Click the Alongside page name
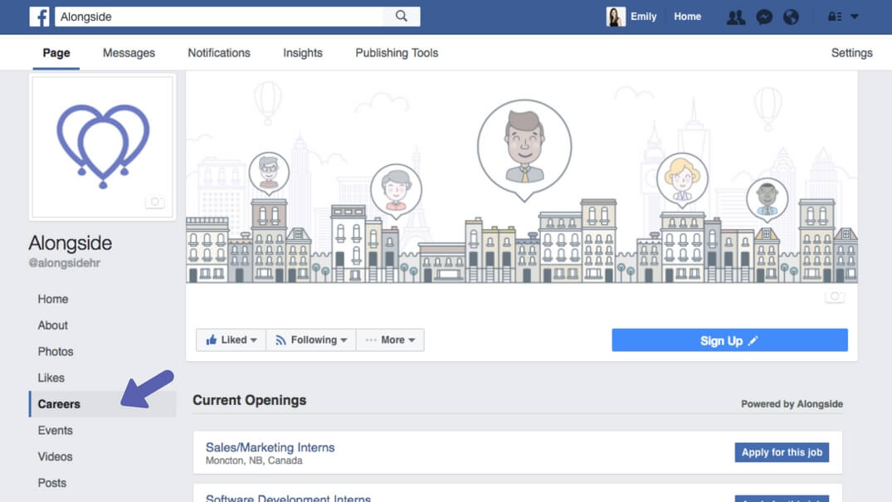 click(x=70, y=243)
